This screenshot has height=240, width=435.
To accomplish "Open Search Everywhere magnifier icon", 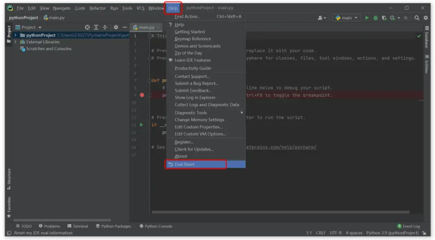I will click(x=417, y=18).
